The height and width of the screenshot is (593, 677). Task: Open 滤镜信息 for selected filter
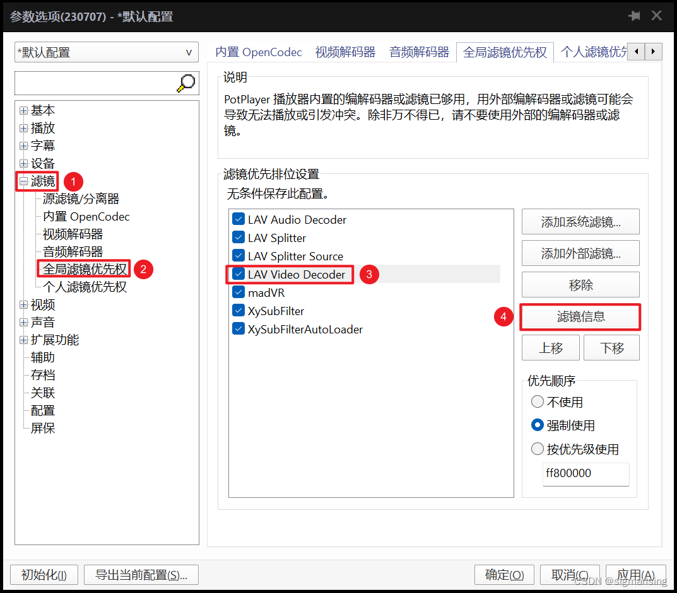[x=580, y=316]
